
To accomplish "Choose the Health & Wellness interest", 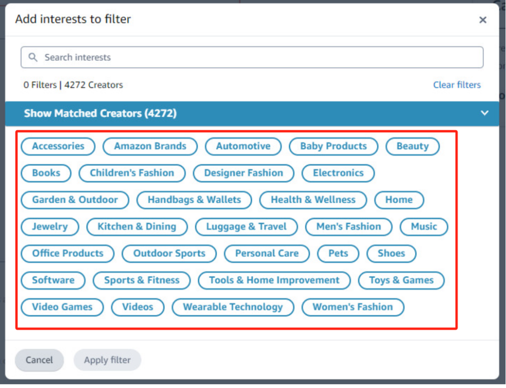I will pos(313,200).
